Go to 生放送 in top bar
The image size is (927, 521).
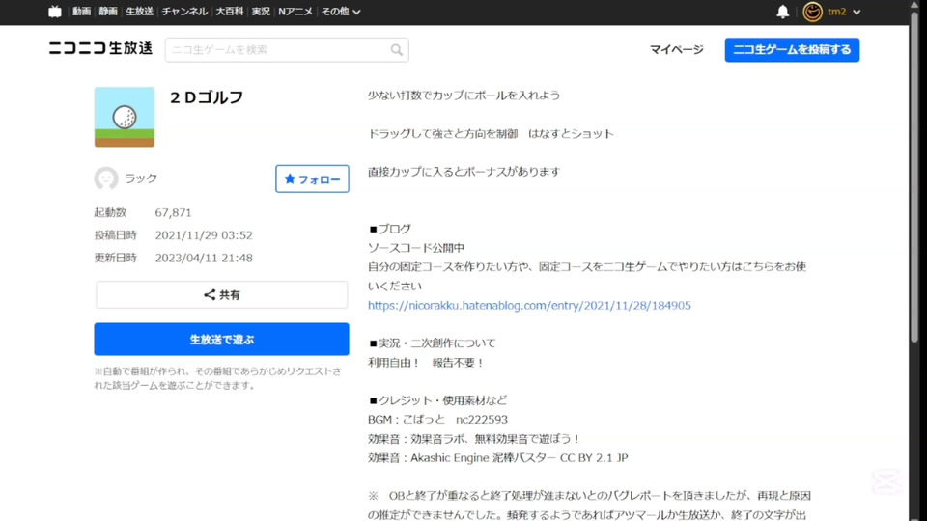click(x=139, y=12)
